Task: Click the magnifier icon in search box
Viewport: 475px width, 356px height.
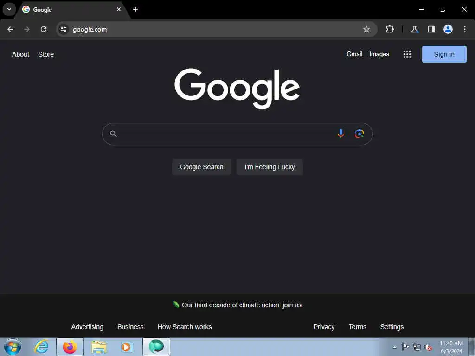Action: coord(113,133)
